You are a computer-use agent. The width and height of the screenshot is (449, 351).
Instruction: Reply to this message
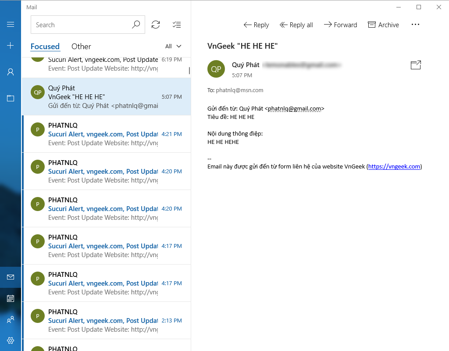(256, 25)
